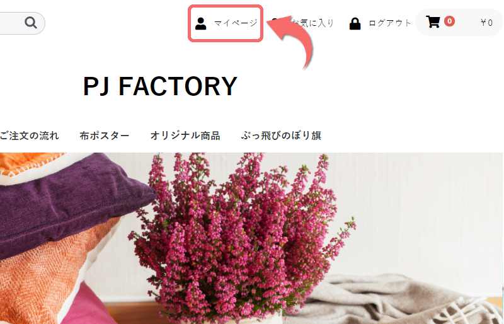Click the PJ FACTORY site logo

(x=160, y=86)
